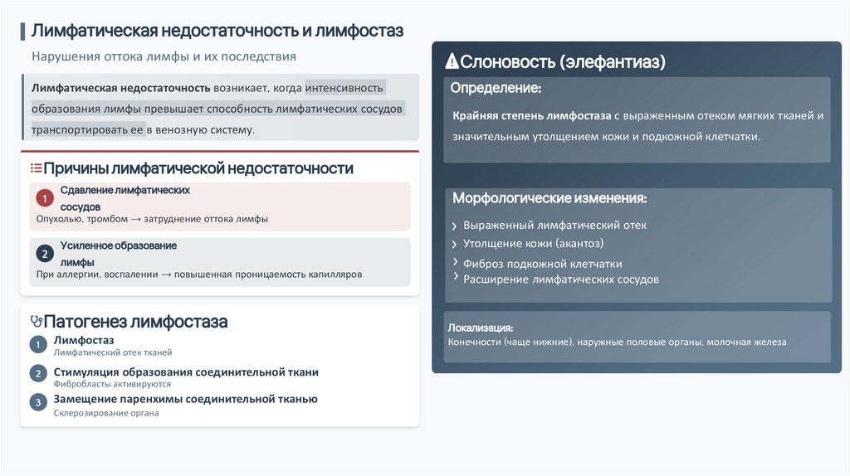Viewport: 850px width, 476px height.
Task: Select the dark number 2 badge for Усиленное образование лимфы
Action: (x=45, y=254)
